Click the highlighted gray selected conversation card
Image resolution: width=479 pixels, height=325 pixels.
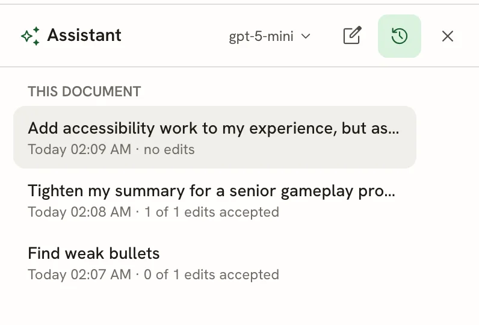pos(215,137)
